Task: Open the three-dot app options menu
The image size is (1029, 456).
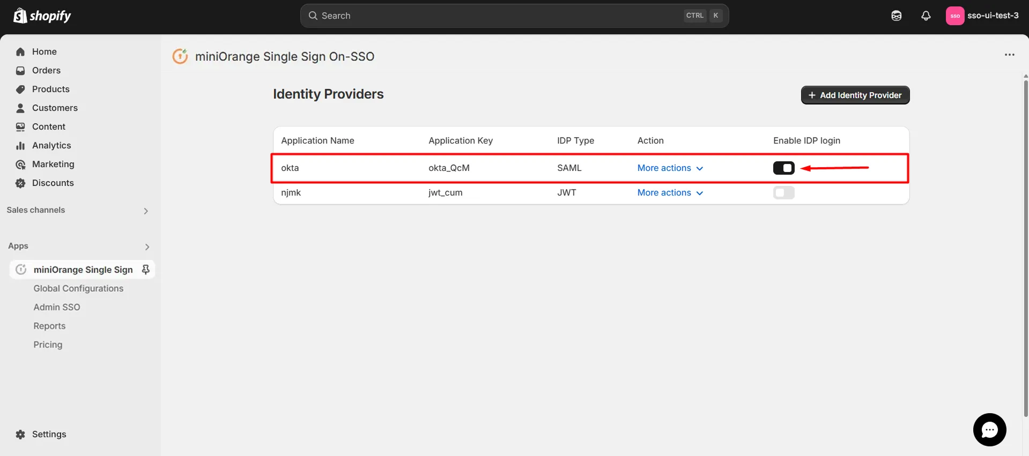Action: 1010,55
